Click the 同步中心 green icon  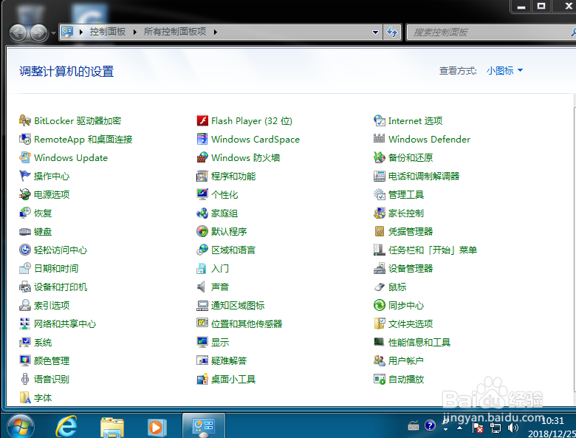380,305
